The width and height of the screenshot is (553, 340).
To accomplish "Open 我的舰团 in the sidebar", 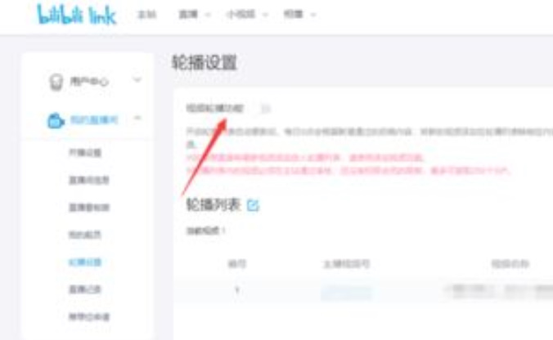I will click(85, 235).
